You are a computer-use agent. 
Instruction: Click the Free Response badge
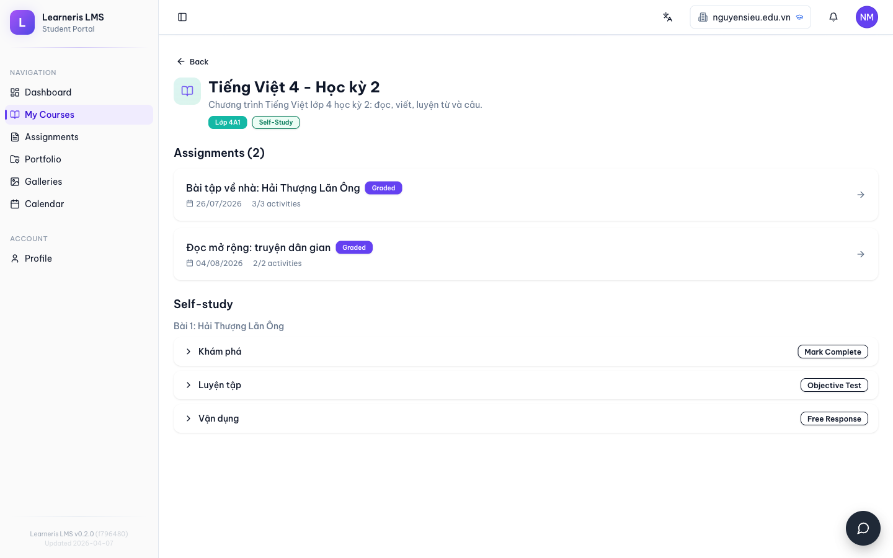click(834, 418)
